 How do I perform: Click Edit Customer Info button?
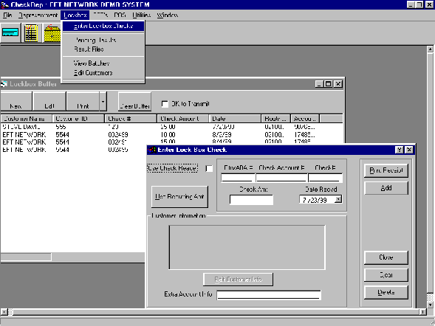point(238,280)
